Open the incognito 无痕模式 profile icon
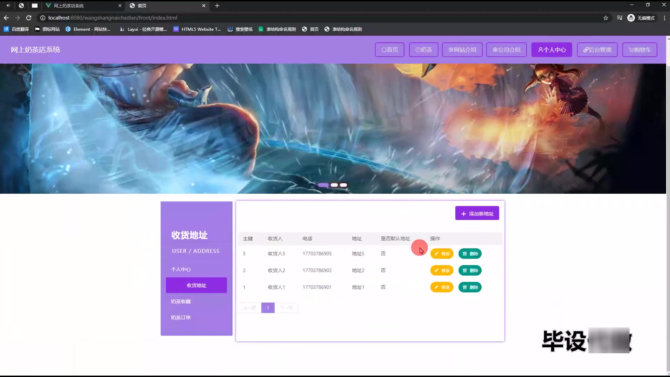 641,18
